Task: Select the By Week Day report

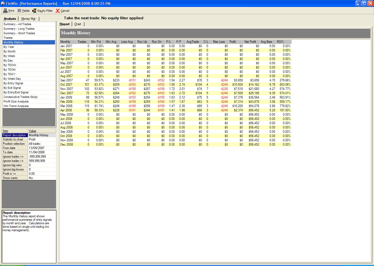Action: click(12, 79)
